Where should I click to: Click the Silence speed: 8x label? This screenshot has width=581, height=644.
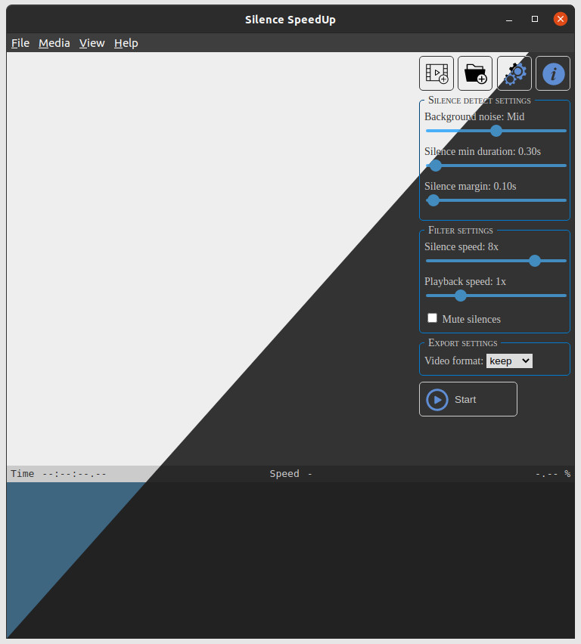(461, 246)
